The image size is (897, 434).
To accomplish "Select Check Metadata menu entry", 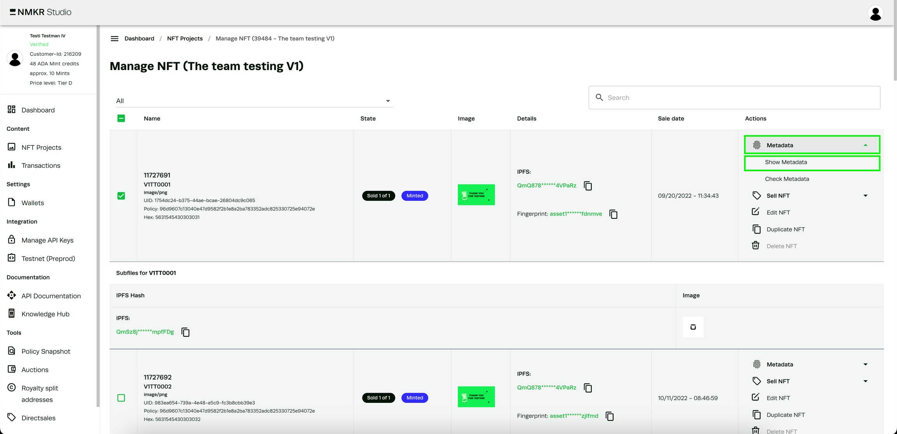I will tap(787, 179).
